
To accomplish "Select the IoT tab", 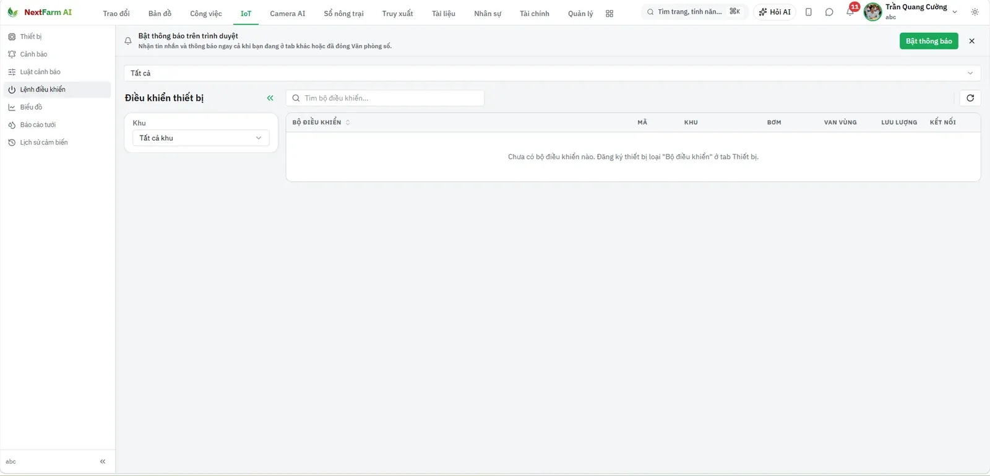I will (x=246, y=14).
